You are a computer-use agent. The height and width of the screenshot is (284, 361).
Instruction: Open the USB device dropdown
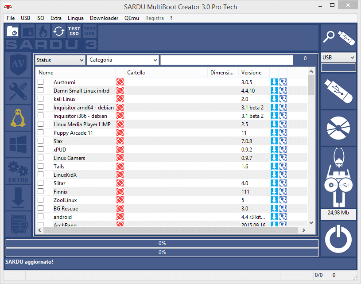338,57
